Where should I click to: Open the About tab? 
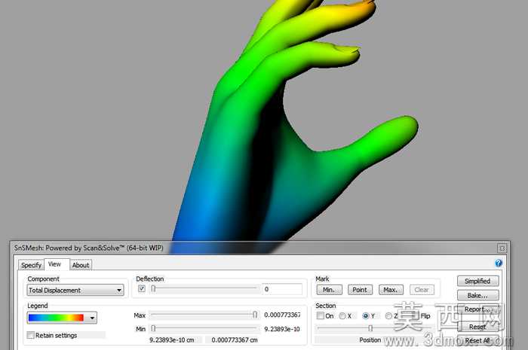81,265
